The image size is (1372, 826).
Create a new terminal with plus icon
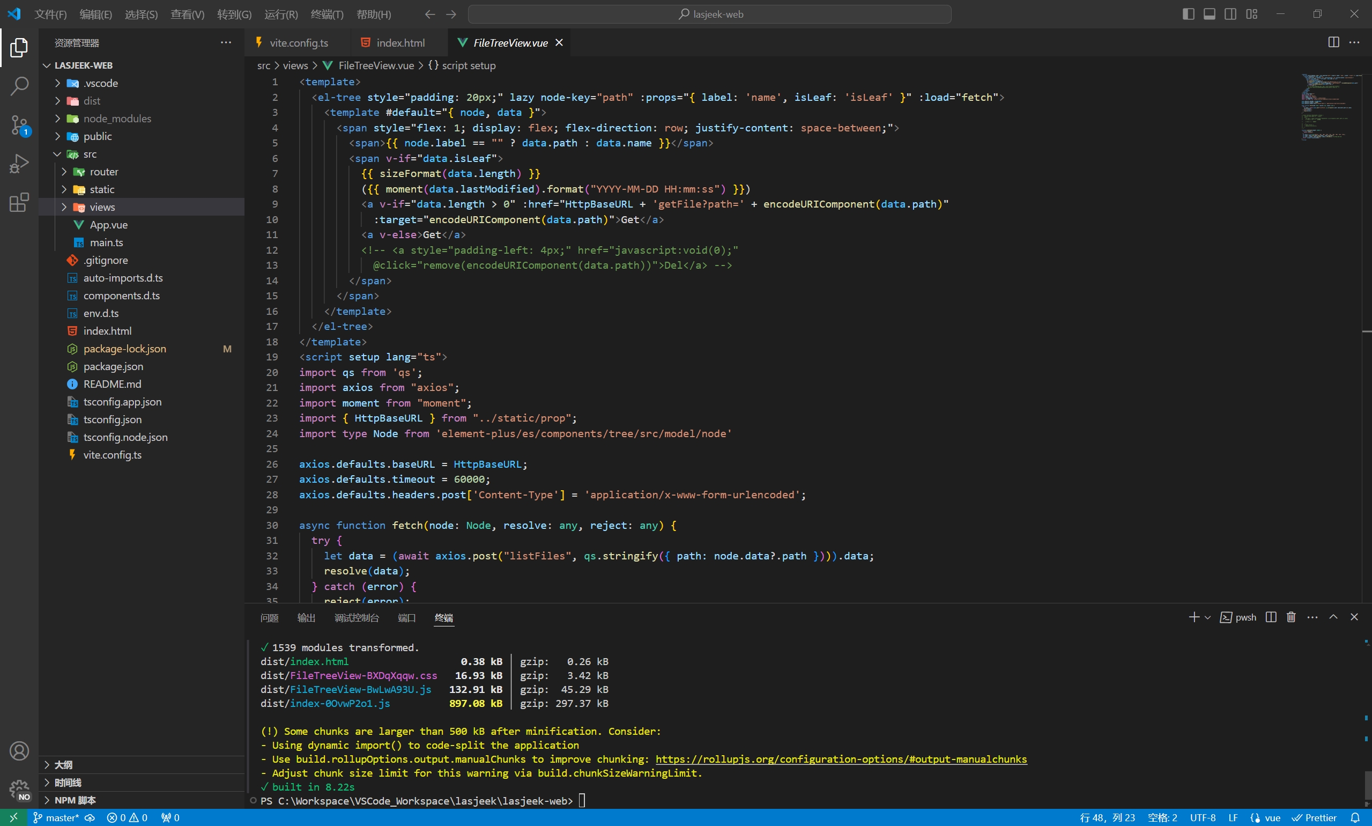1193,617
